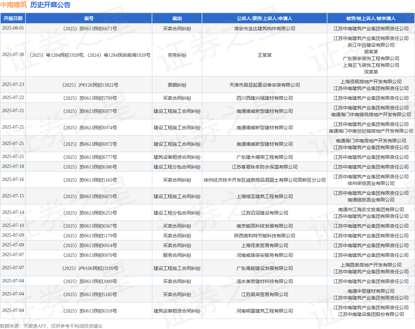Click defendant 徐州梁恒置业有限公司

pos(371,183)
